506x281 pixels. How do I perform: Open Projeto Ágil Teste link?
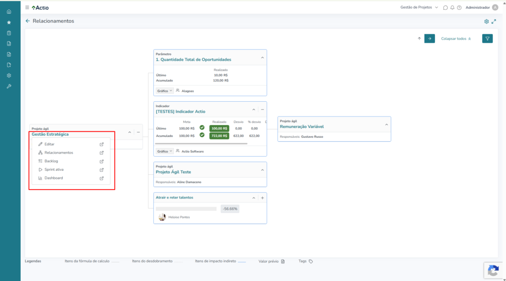tap(173, 172)
